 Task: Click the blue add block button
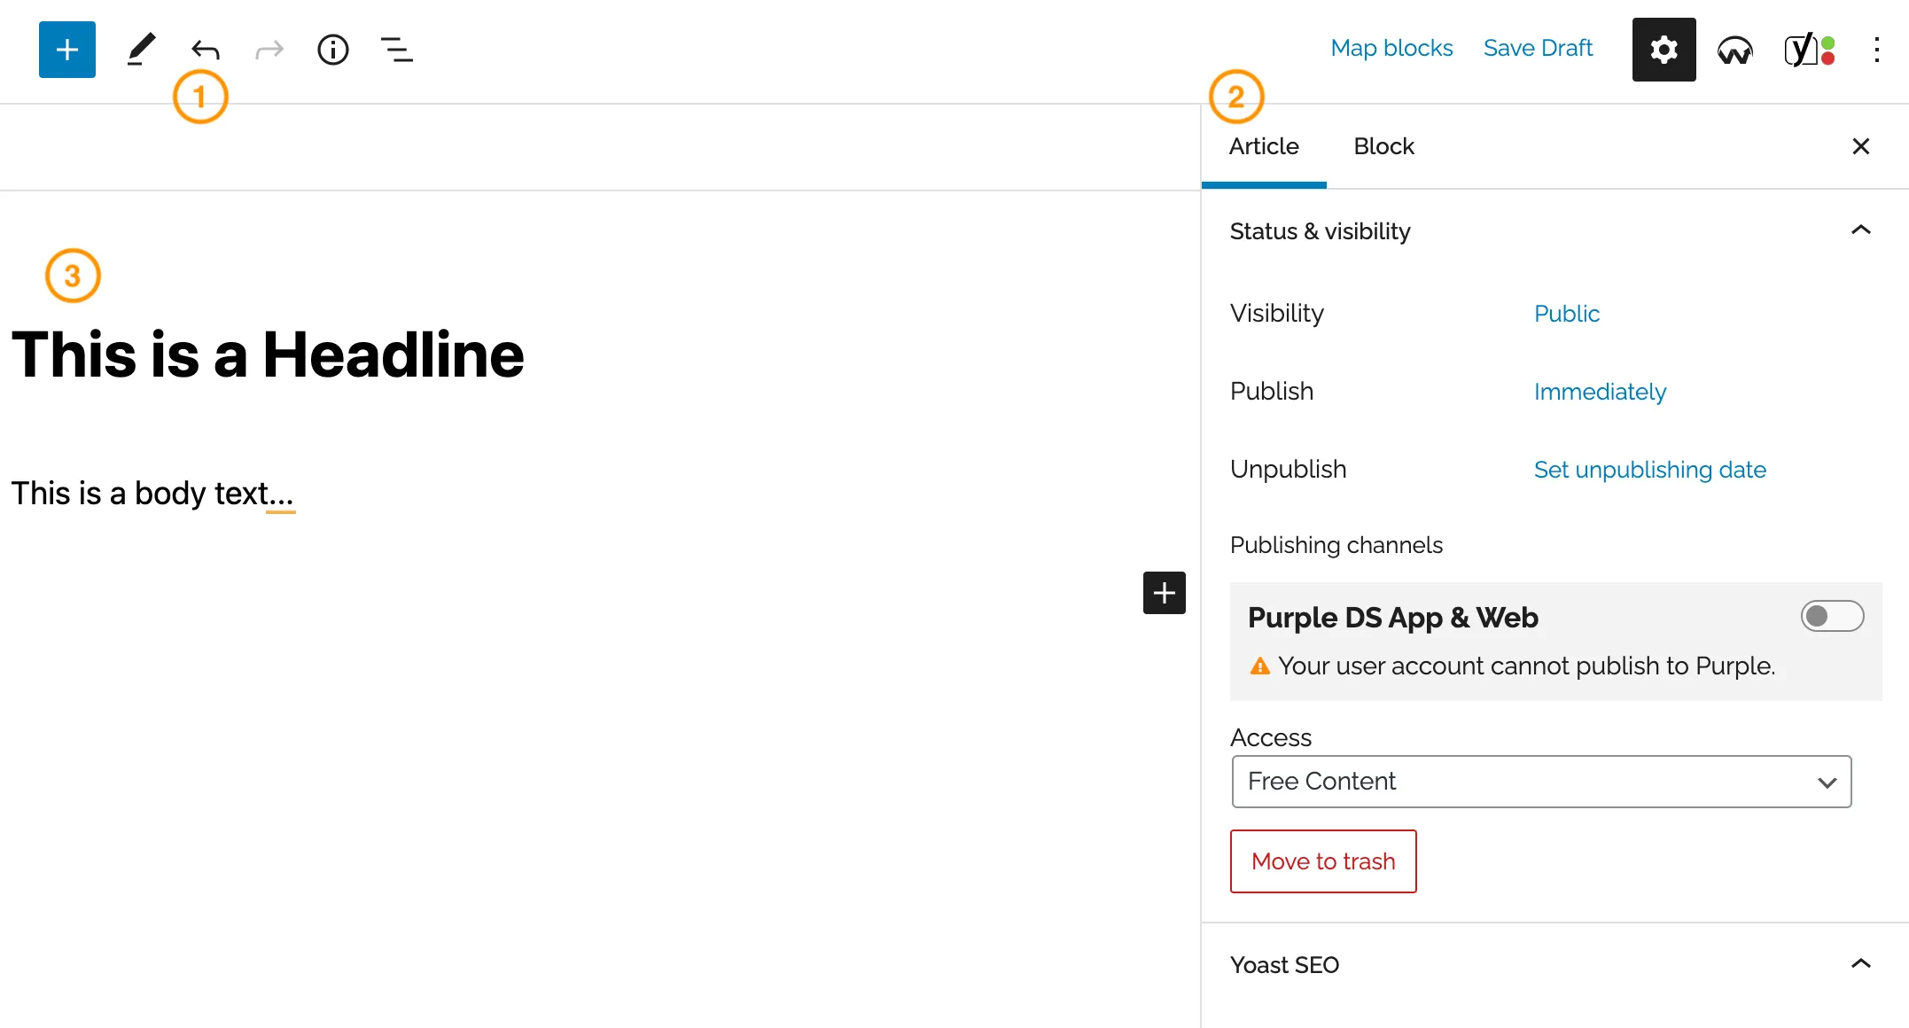pos(67,50)
